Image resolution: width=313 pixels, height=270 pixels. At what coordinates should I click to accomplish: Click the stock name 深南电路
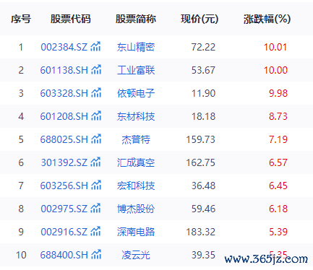pos(136,232)
